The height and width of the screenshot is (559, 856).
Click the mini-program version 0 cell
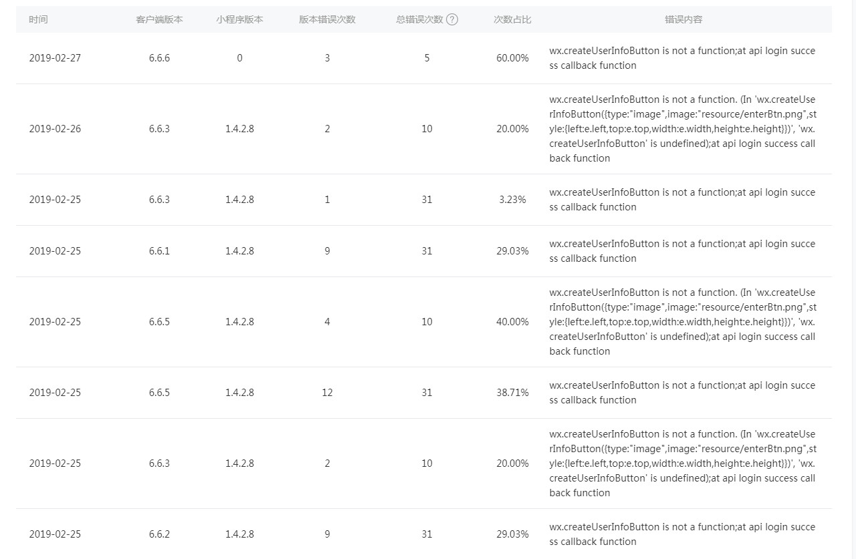click(x=239, y=58)
